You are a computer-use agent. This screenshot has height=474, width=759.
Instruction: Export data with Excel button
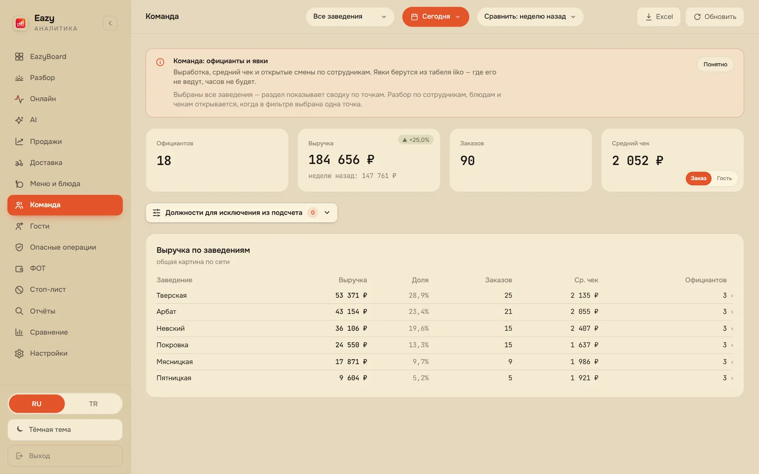[658, 17]
